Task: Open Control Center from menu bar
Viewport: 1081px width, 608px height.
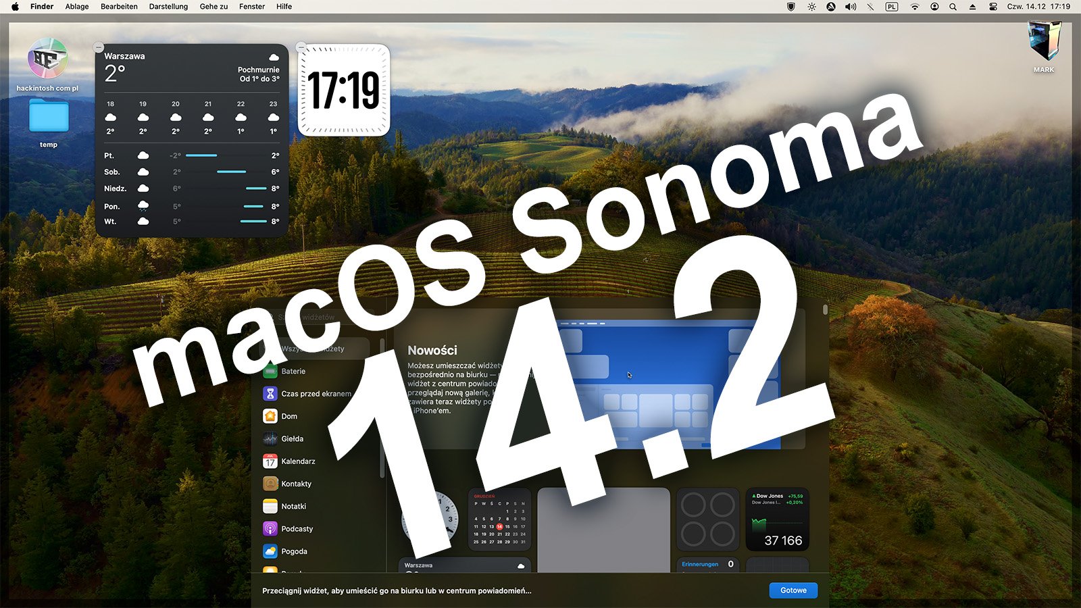Action: click(x=993, y=7)
